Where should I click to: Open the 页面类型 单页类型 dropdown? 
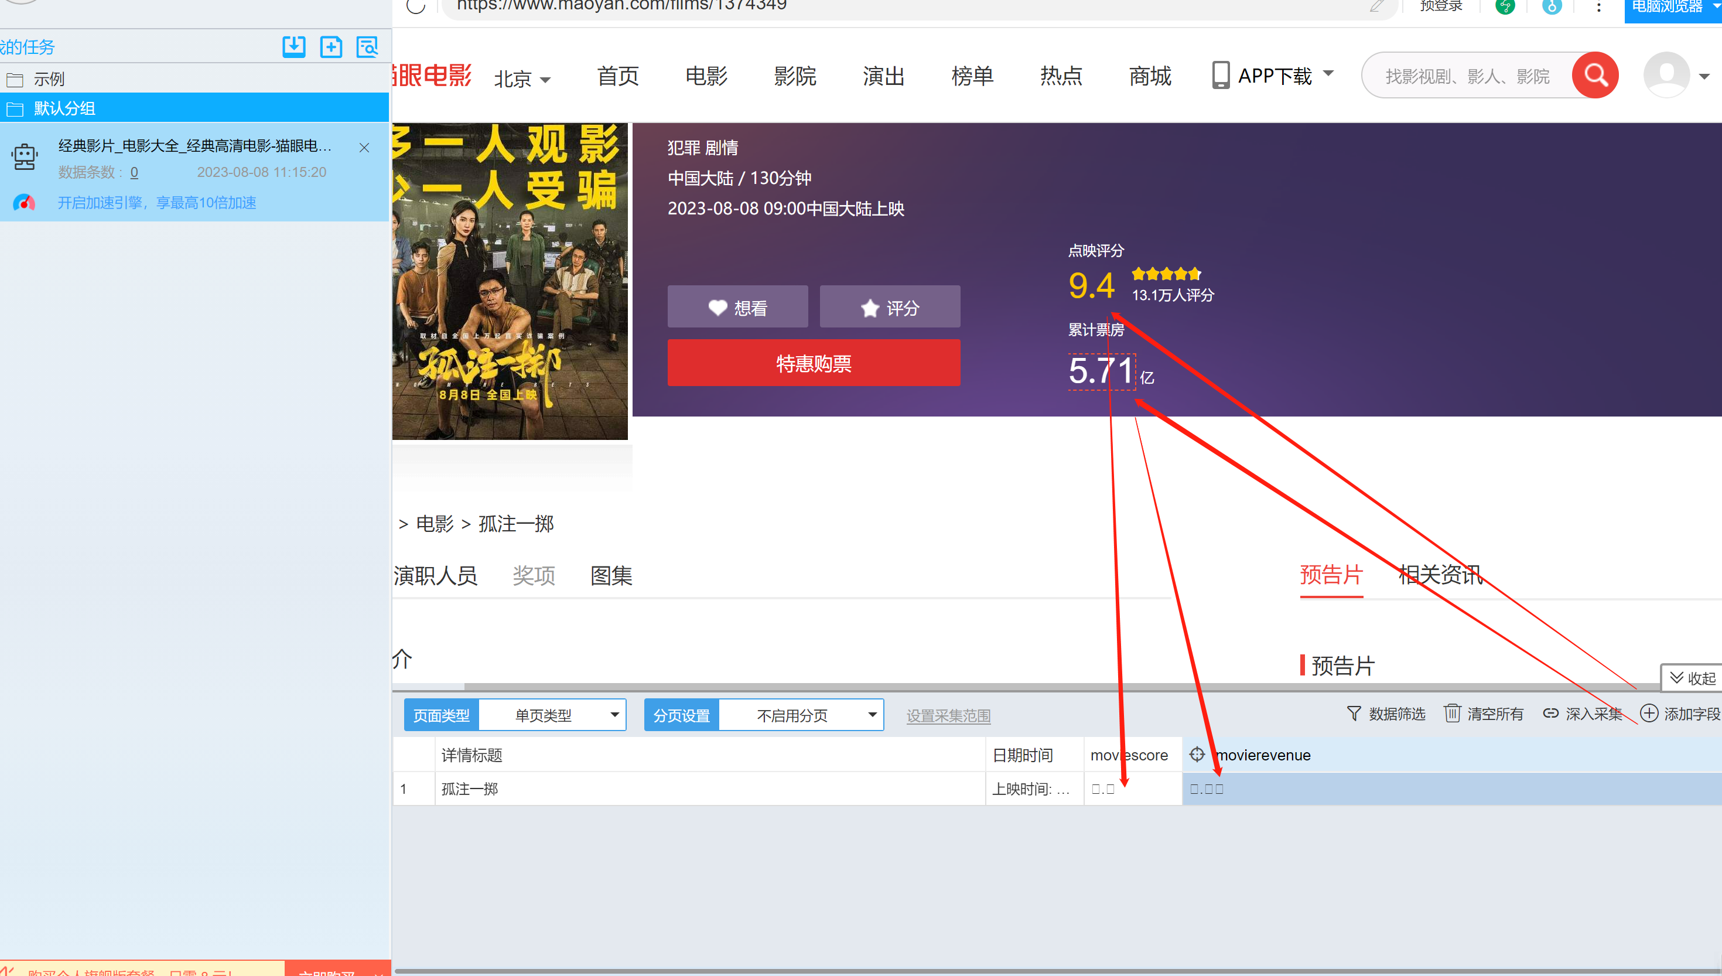tap(552, 715)
